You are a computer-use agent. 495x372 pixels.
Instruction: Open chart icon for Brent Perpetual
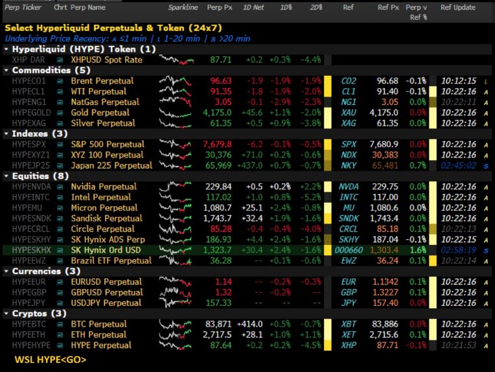click(60, 81)
